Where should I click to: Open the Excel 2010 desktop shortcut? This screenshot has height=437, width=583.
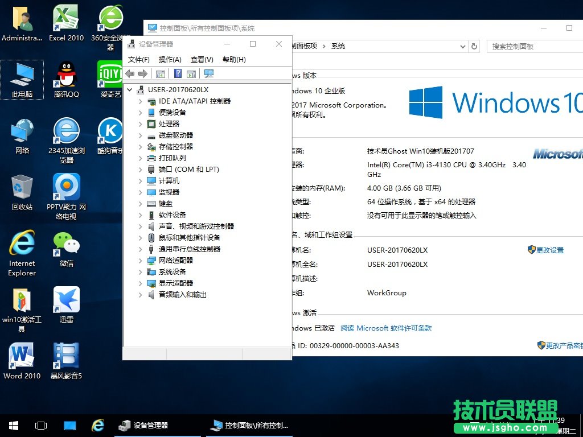(x=66, y=23)
